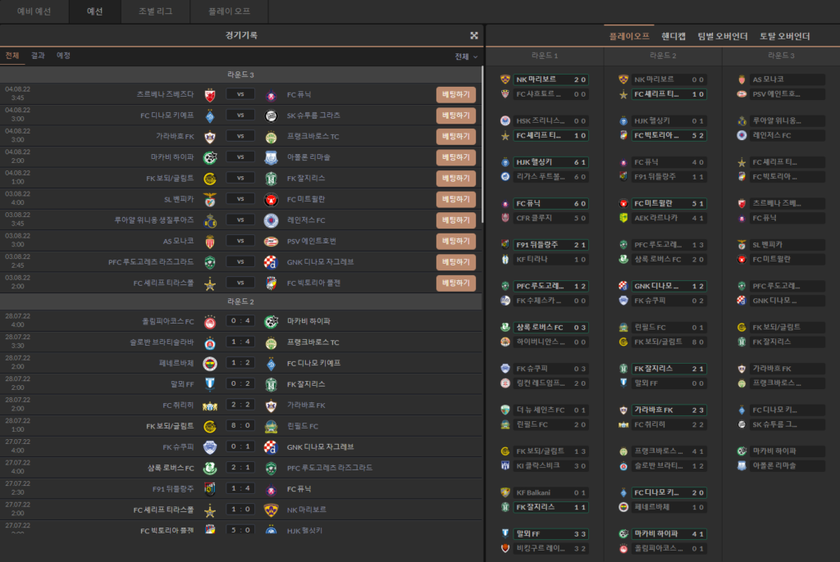Click 베팅하기 for AS 모나코 match
Screen dimensions: 840x562
(455, 241)
